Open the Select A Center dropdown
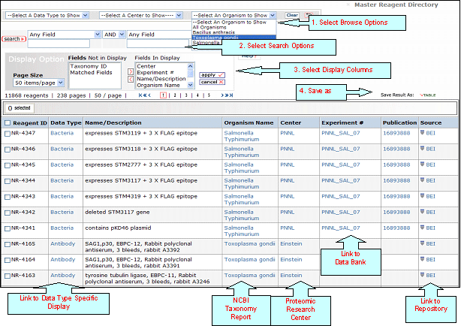The height and width of the screenshot is (326, 461). click(140, 15)
